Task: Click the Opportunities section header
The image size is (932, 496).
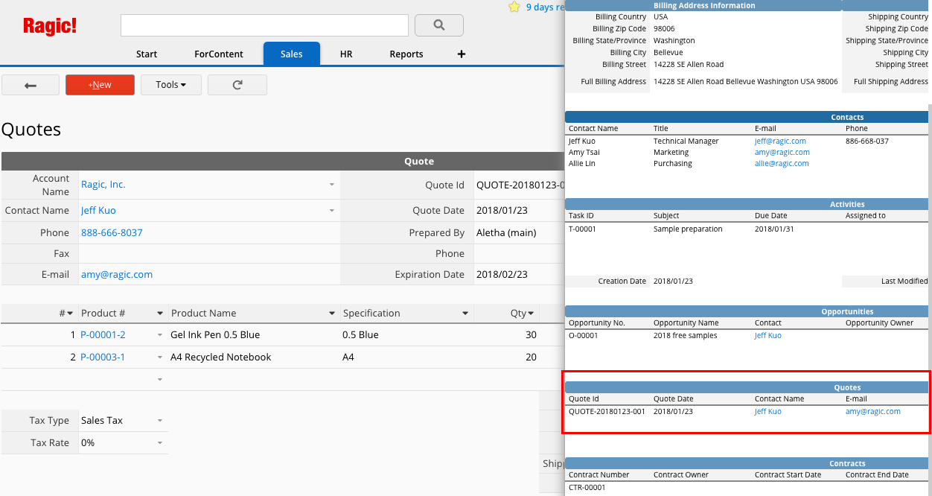Action: [x=747, y=311]
